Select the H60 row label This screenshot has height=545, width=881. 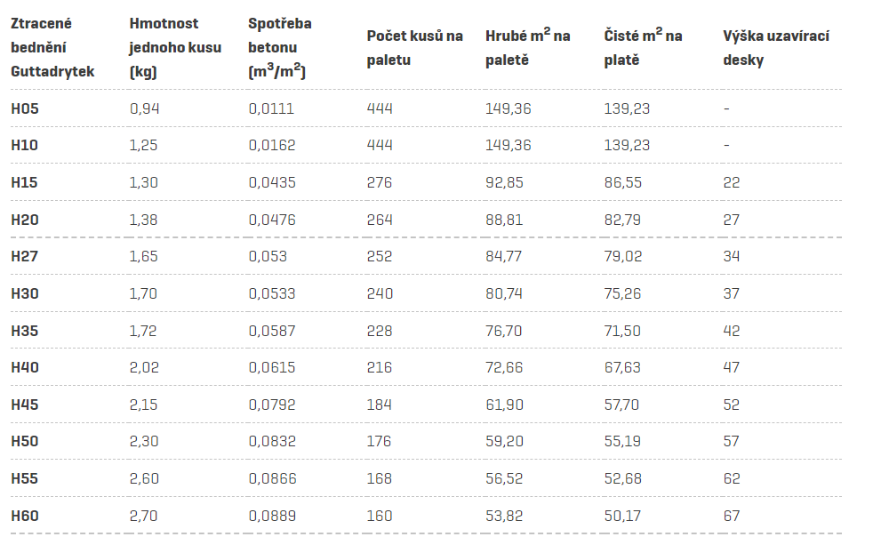(25, 516)
